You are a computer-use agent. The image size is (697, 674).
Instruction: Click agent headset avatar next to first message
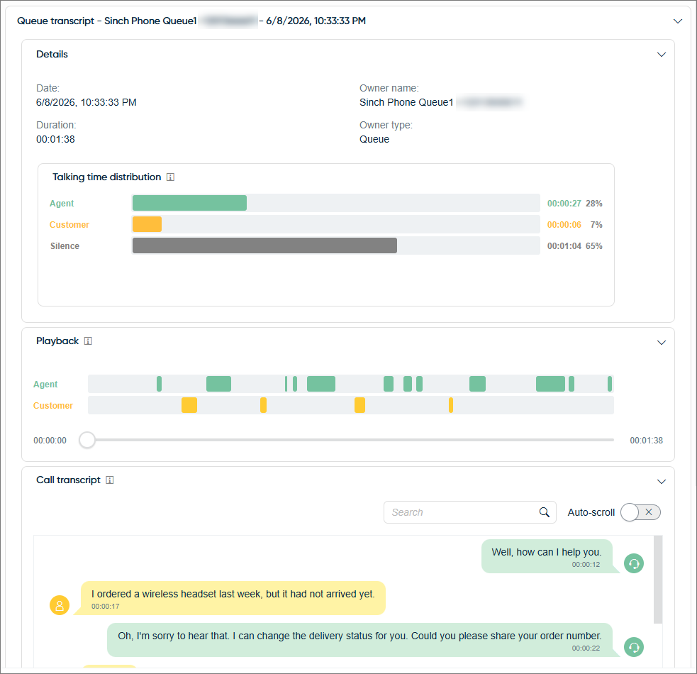click(634, 563)
